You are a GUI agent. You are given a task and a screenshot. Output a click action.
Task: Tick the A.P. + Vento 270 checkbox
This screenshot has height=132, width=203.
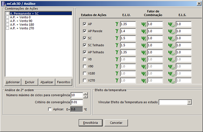[8, 28]
